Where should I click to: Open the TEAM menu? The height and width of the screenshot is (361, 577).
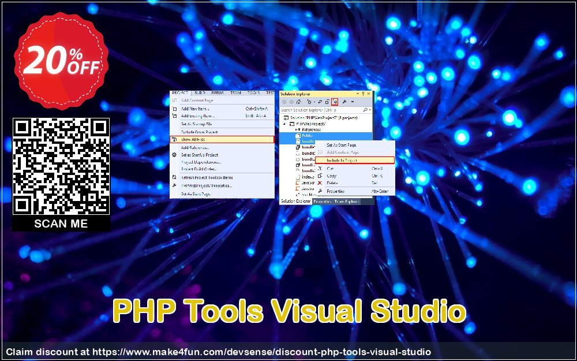[235, 93]
